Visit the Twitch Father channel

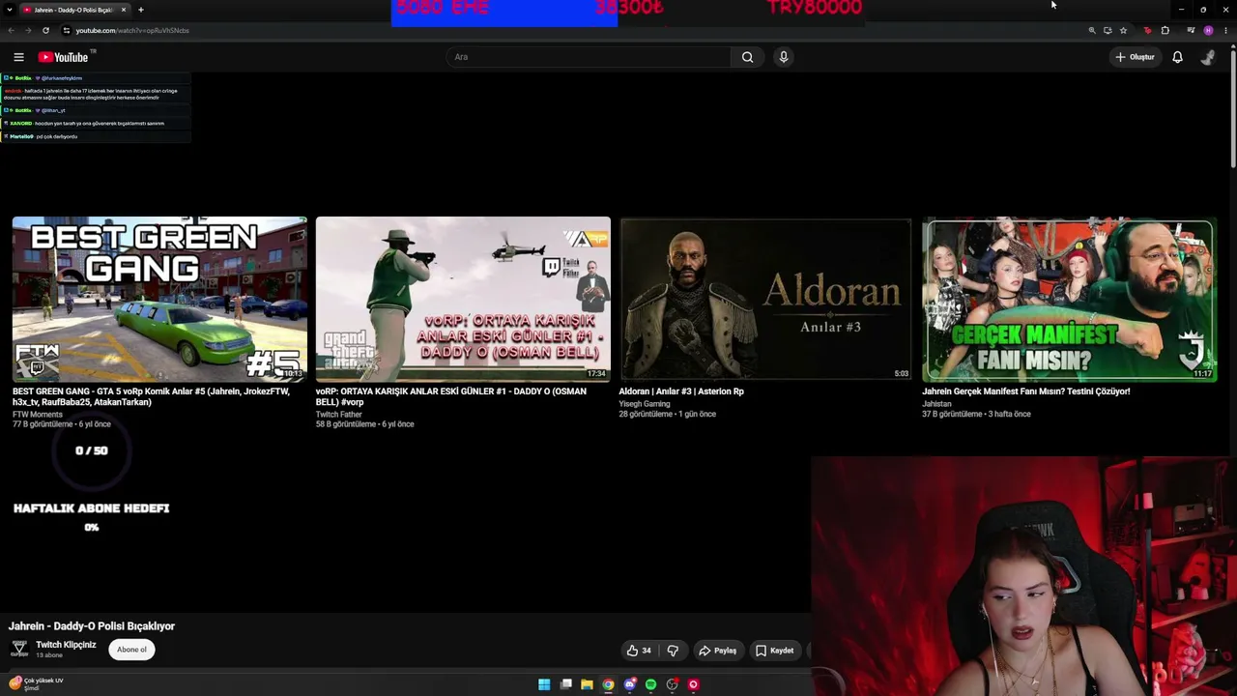[338, 415]
